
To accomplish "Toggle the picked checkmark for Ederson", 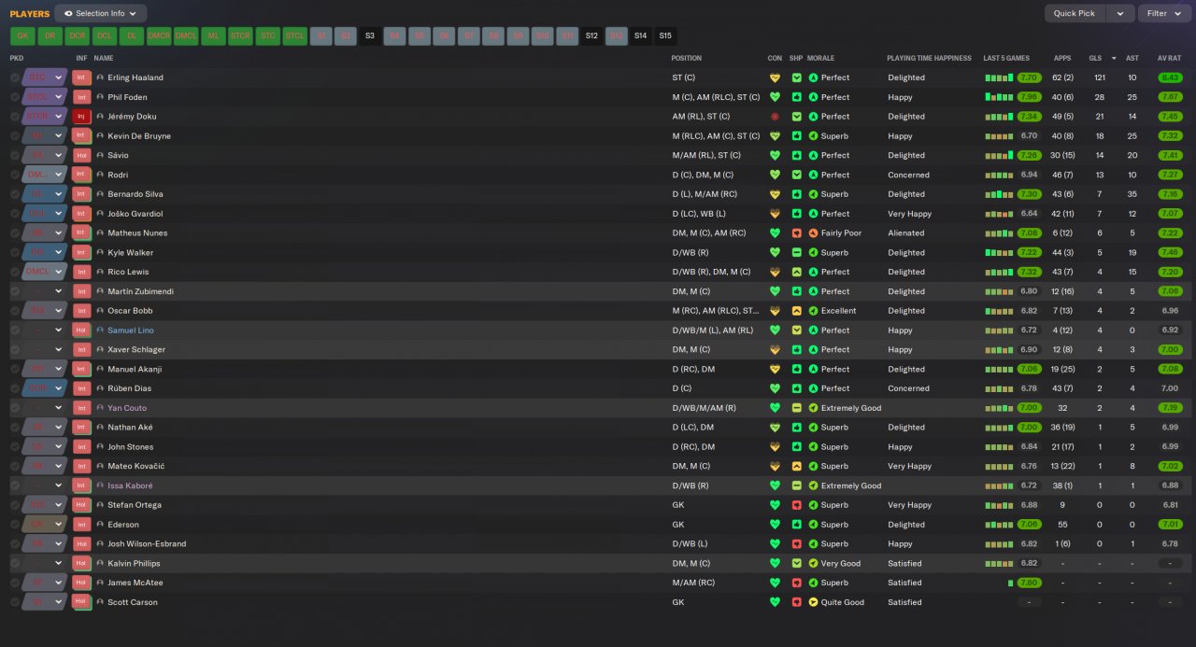I will [x=15, y=525].
